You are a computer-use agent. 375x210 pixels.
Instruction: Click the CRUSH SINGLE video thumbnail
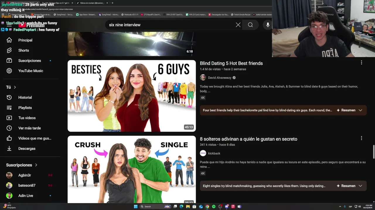click(132, 169)
